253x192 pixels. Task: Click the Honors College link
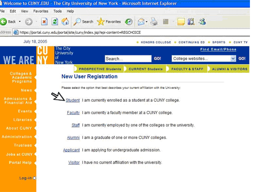coord(156,42)
